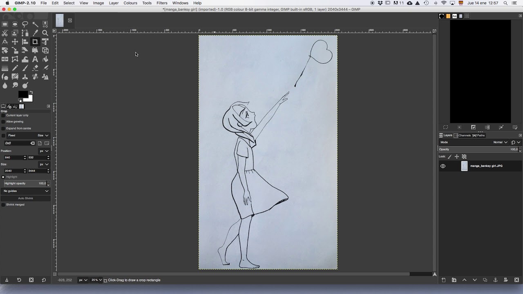The width and height of the screenshot is (523, 294).
Task: Click the Auto Shrink button
Action: coord(25,198)
